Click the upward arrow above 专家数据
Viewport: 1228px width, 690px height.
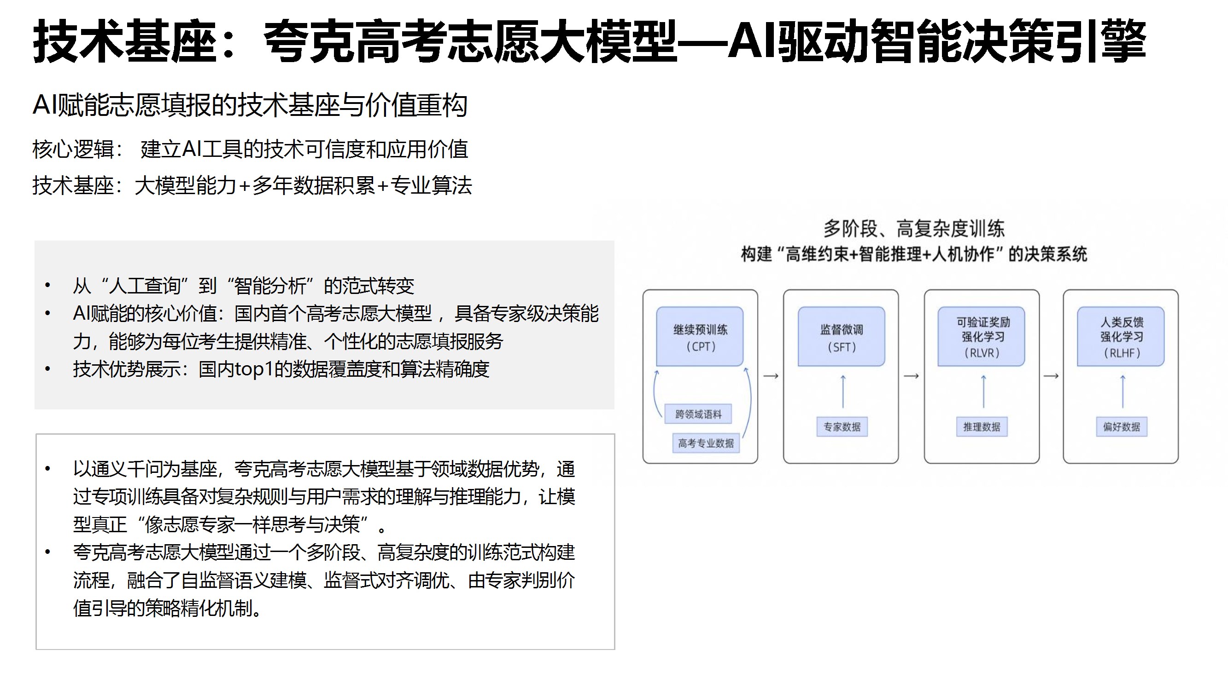click(843, 392)
